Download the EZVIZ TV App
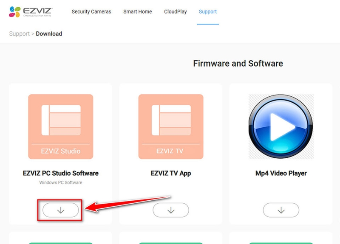The height and width of the screenshot is (244, 340). coord(171,210)
